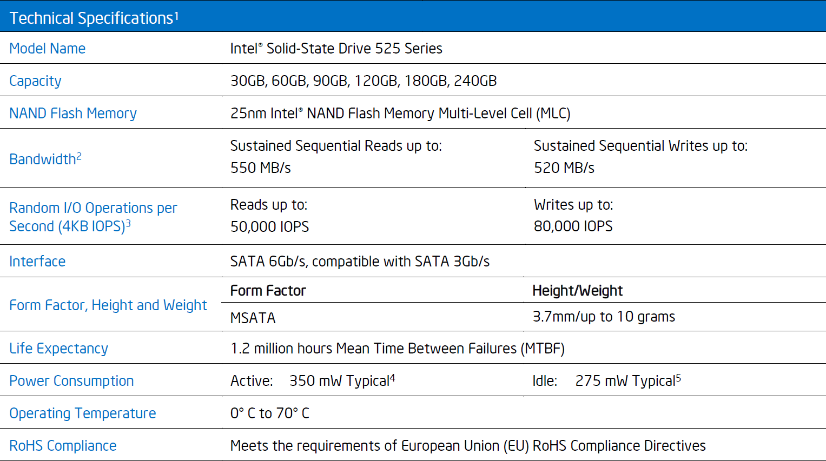Click the Height/Weight column heading
The width and height of the screenshot is (826, 461).
577,291
